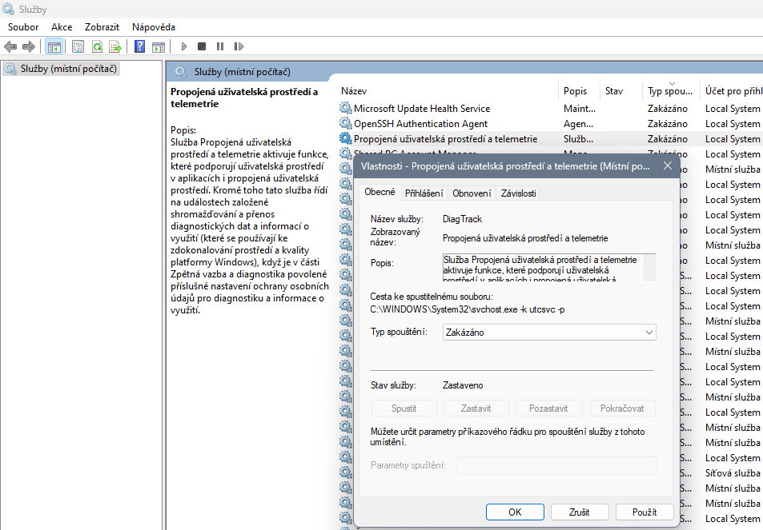This screenshot has height=530, width=763.
Task: Click the Parametry spuštění input field
Action: pos(556,465)
